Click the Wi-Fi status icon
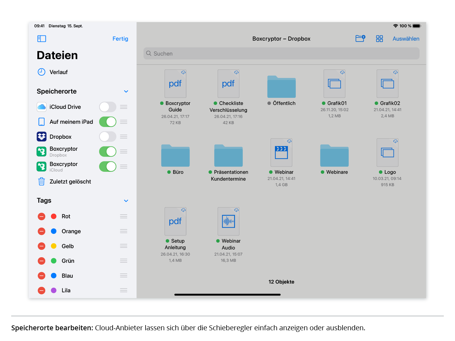This screenshot has height=341, width=455. click(396, 26)
